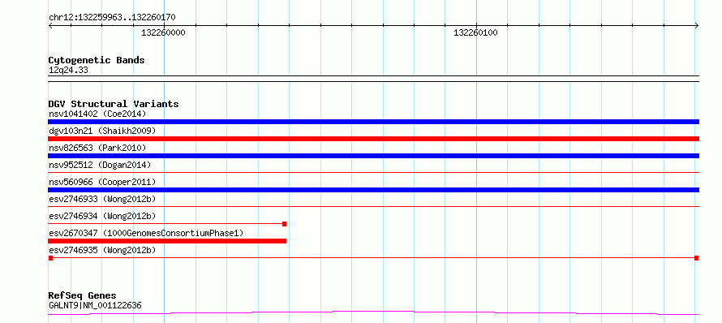Open the nsv952512 (Dogan2014) label

click(100, 165)
